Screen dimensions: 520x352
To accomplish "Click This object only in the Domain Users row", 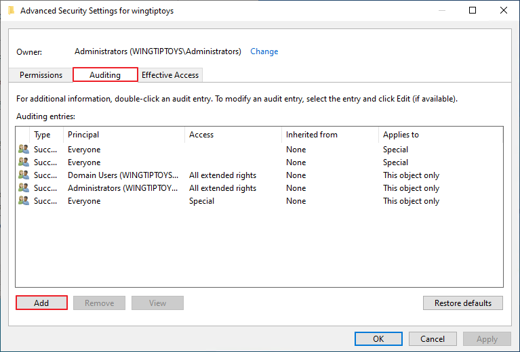I will point(411,175).
